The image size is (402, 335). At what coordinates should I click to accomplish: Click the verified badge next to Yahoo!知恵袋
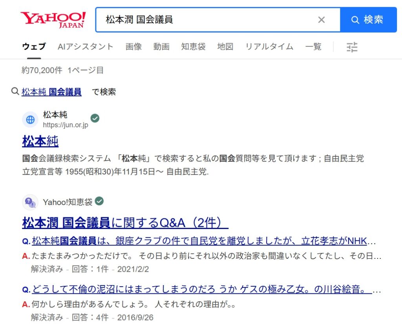coord(99,201)
